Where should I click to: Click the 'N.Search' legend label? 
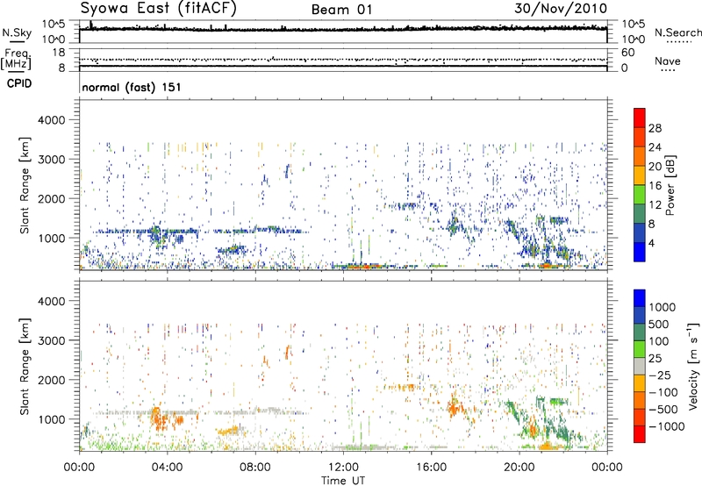[x=677, y=32]
